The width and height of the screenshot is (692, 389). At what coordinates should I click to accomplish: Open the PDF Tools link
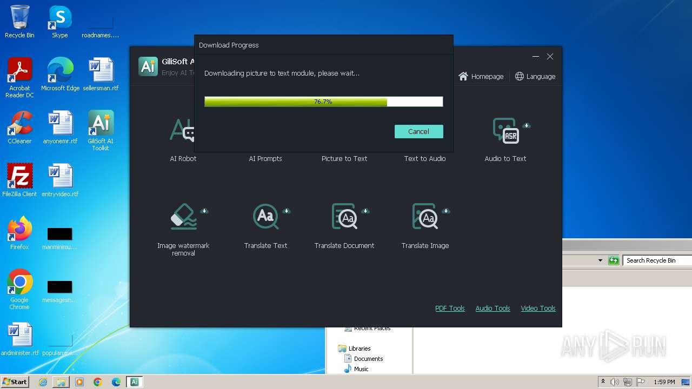point(450,308)
